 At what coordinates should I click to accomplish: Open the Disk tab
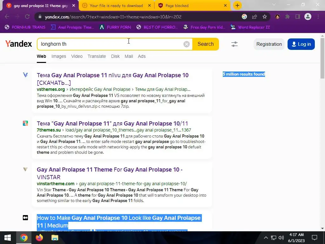click(115, 56)
